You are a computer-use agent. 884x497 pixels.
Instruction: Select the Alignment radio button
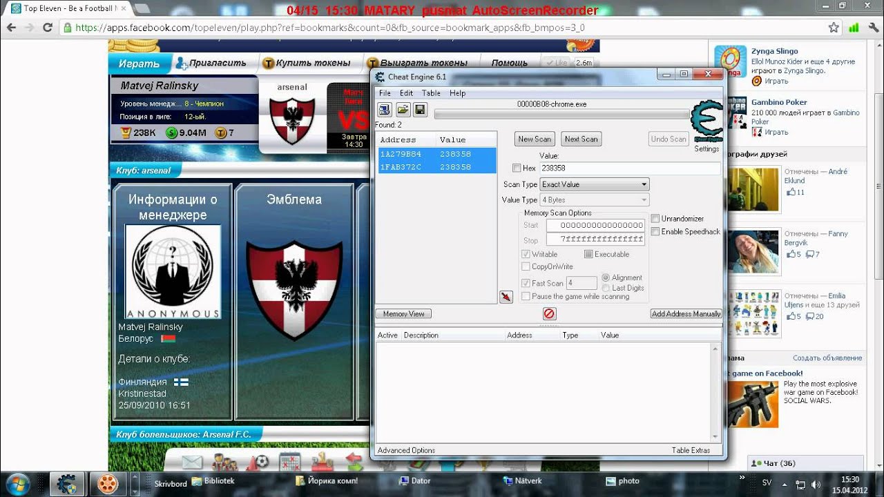(x=606, y=277)
